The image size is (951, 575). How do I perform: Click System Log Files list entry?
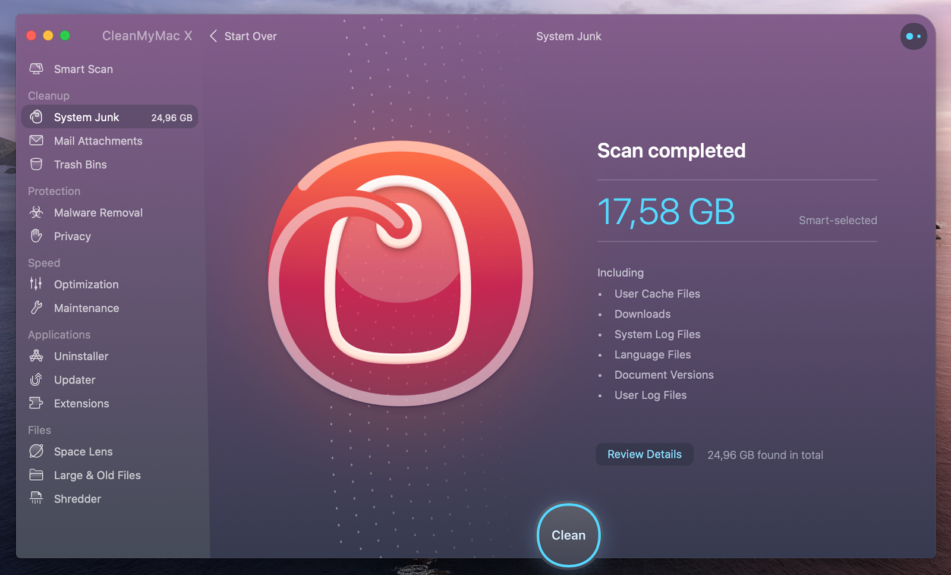click(657, 334)
